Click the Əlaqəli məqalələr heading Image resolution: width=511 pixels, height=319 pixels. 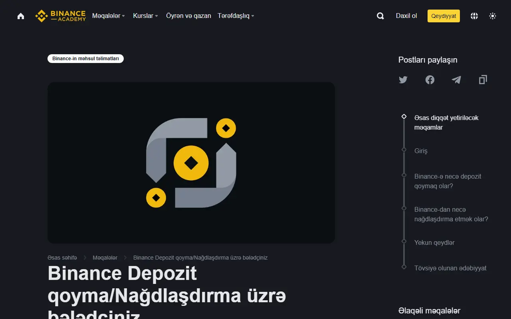click(430, 311)
